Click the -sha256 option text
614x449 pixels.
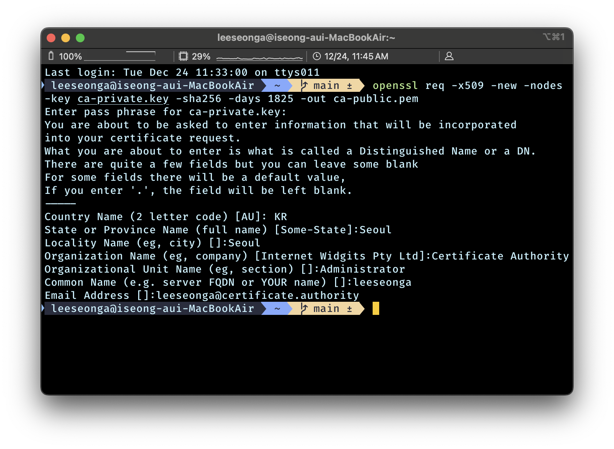tap(198, 99)
